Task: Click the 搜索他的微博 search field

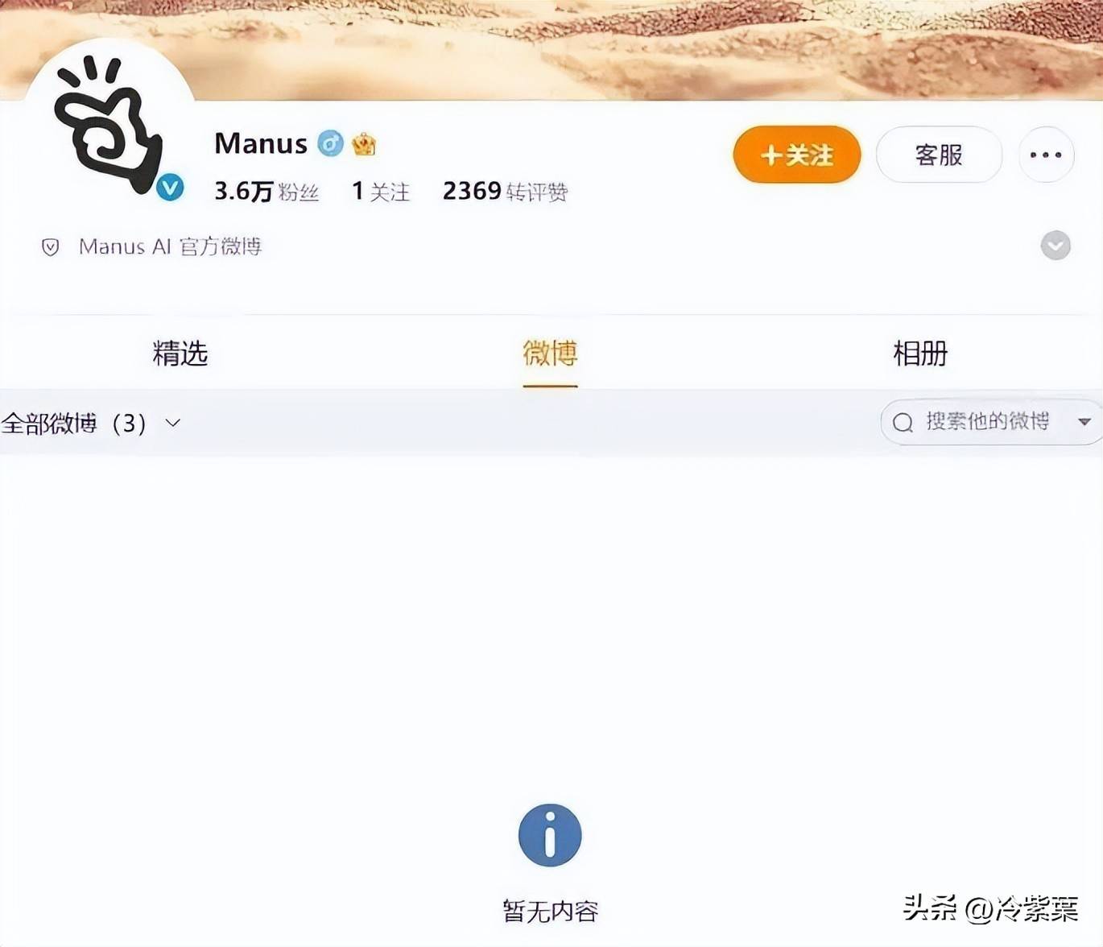Action: tap(987, 421)
